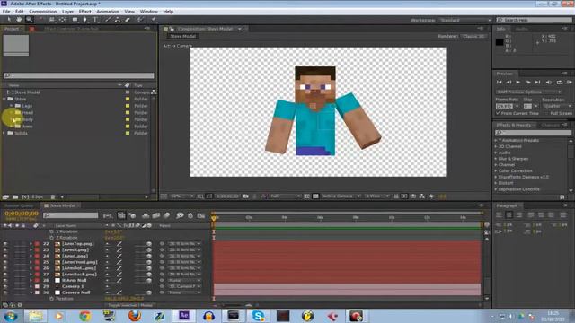575x323 pixels.
Task: Click the current timecode display in timeline
Action: coord(22,214)
